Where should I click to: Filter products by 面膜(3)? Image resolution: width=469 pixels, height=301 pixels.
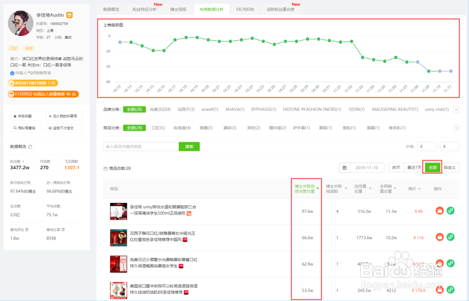click(206, 128)
